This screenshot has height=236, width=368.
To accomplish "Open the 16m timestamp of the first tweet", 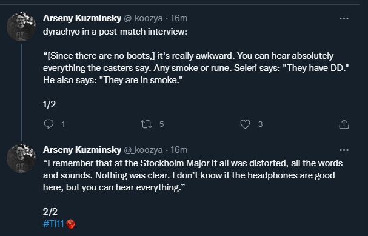I will (179, 18).
